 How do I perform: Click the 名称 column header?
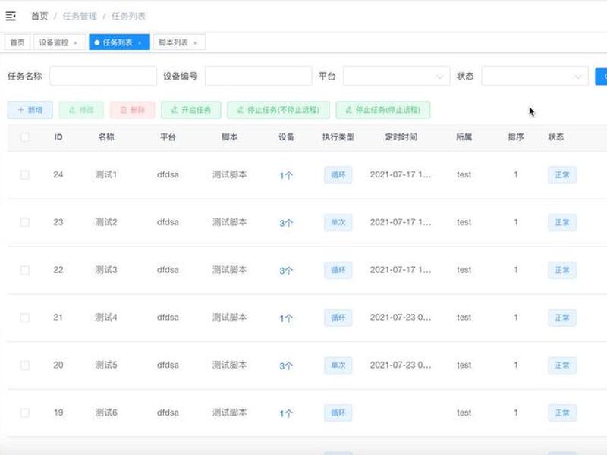click(x=106, y=137)
